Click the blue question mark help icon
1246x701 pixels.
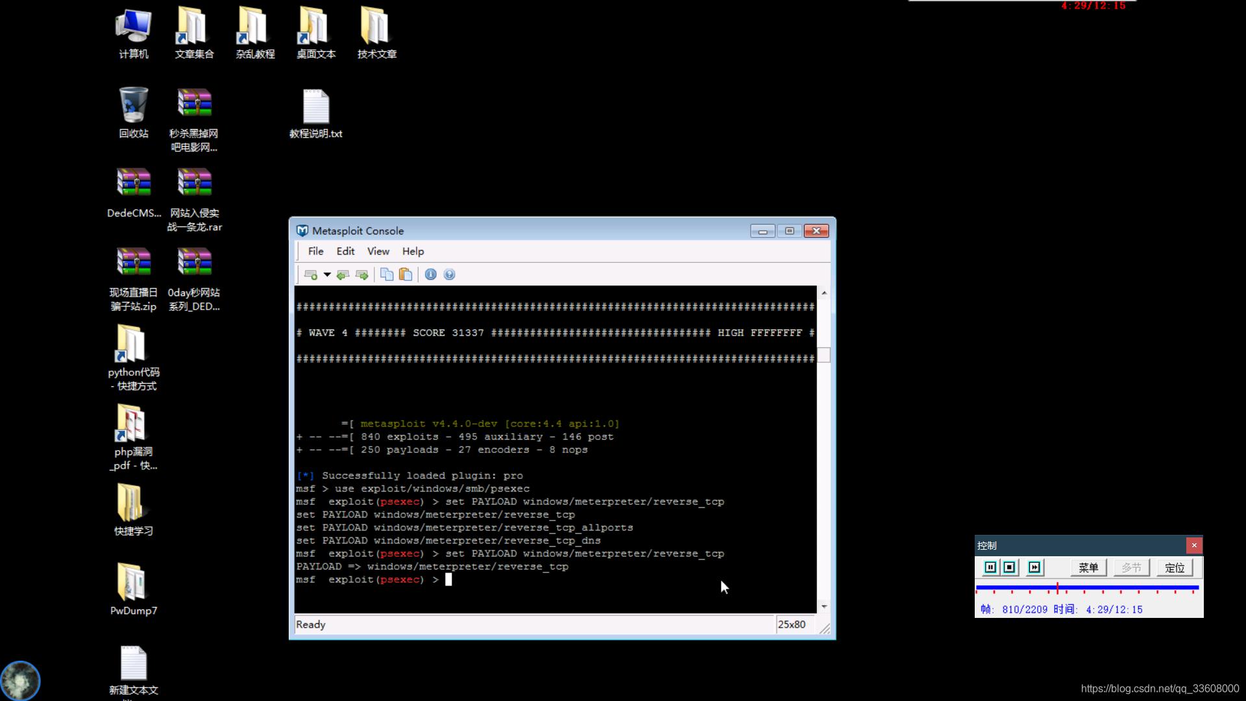449,275
